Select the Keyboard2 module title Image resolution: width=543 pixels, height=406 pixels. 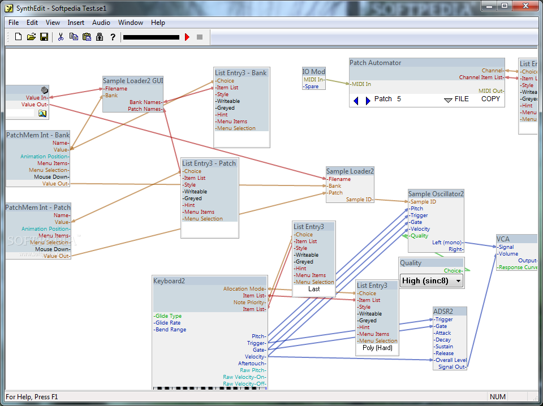pos(209,281)
